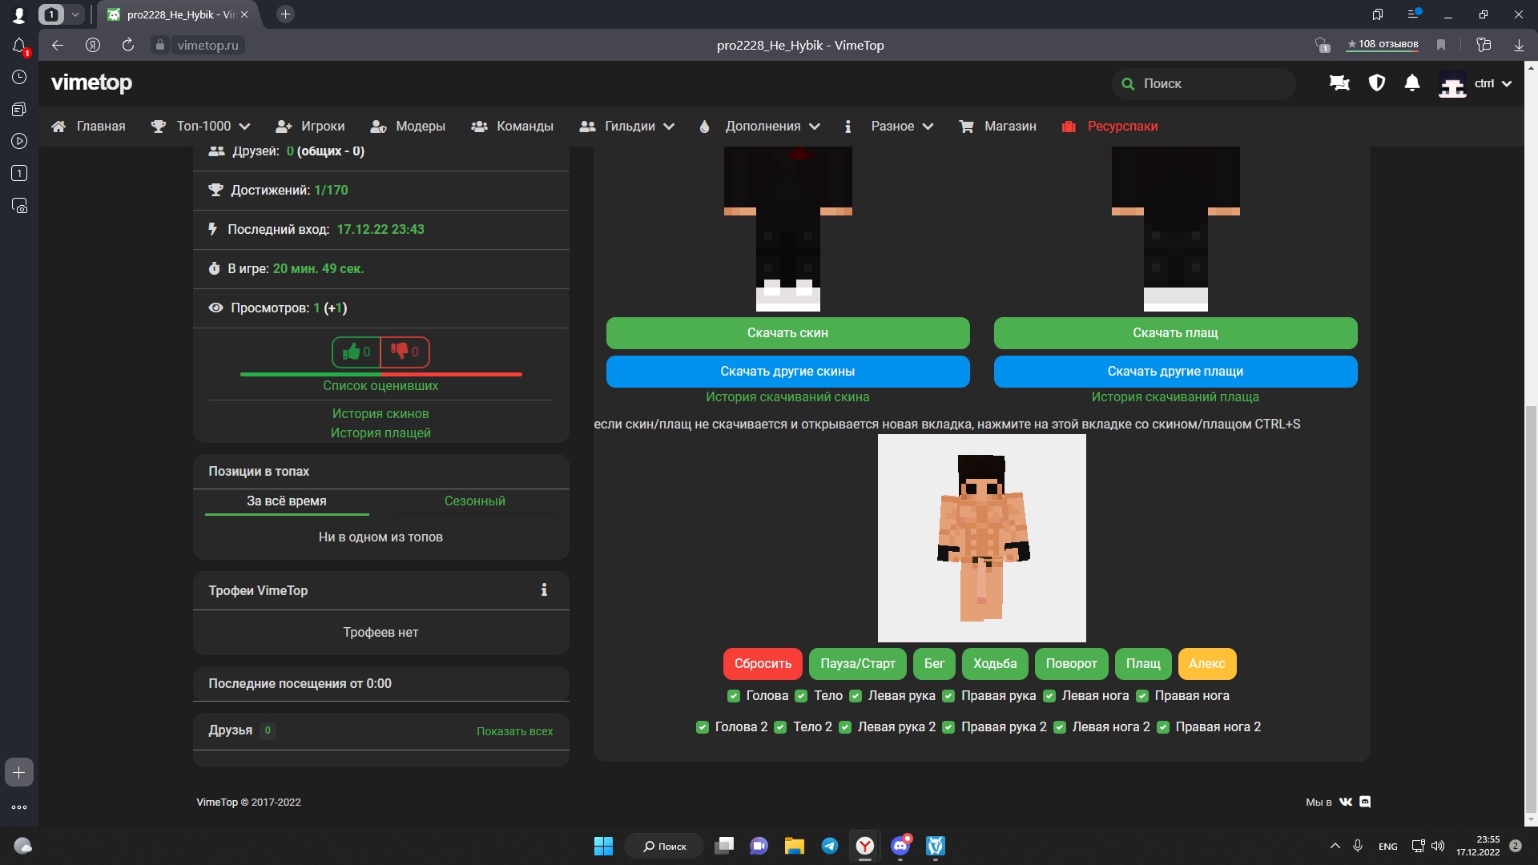Uncheck the Голова checkbox
Image resolution: width=1538 pixels, height=865 pixels.
(x=733, y=696)
